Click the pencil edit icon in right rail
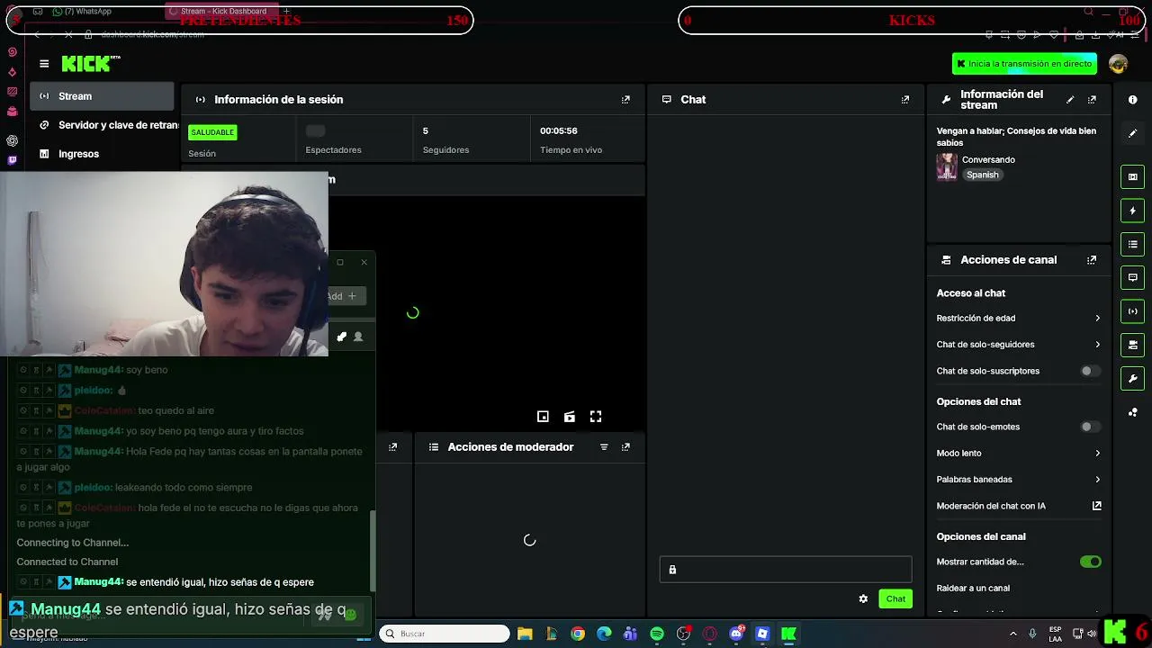The width and height of the screenshot is (1152, 648). click(1133, 133)
